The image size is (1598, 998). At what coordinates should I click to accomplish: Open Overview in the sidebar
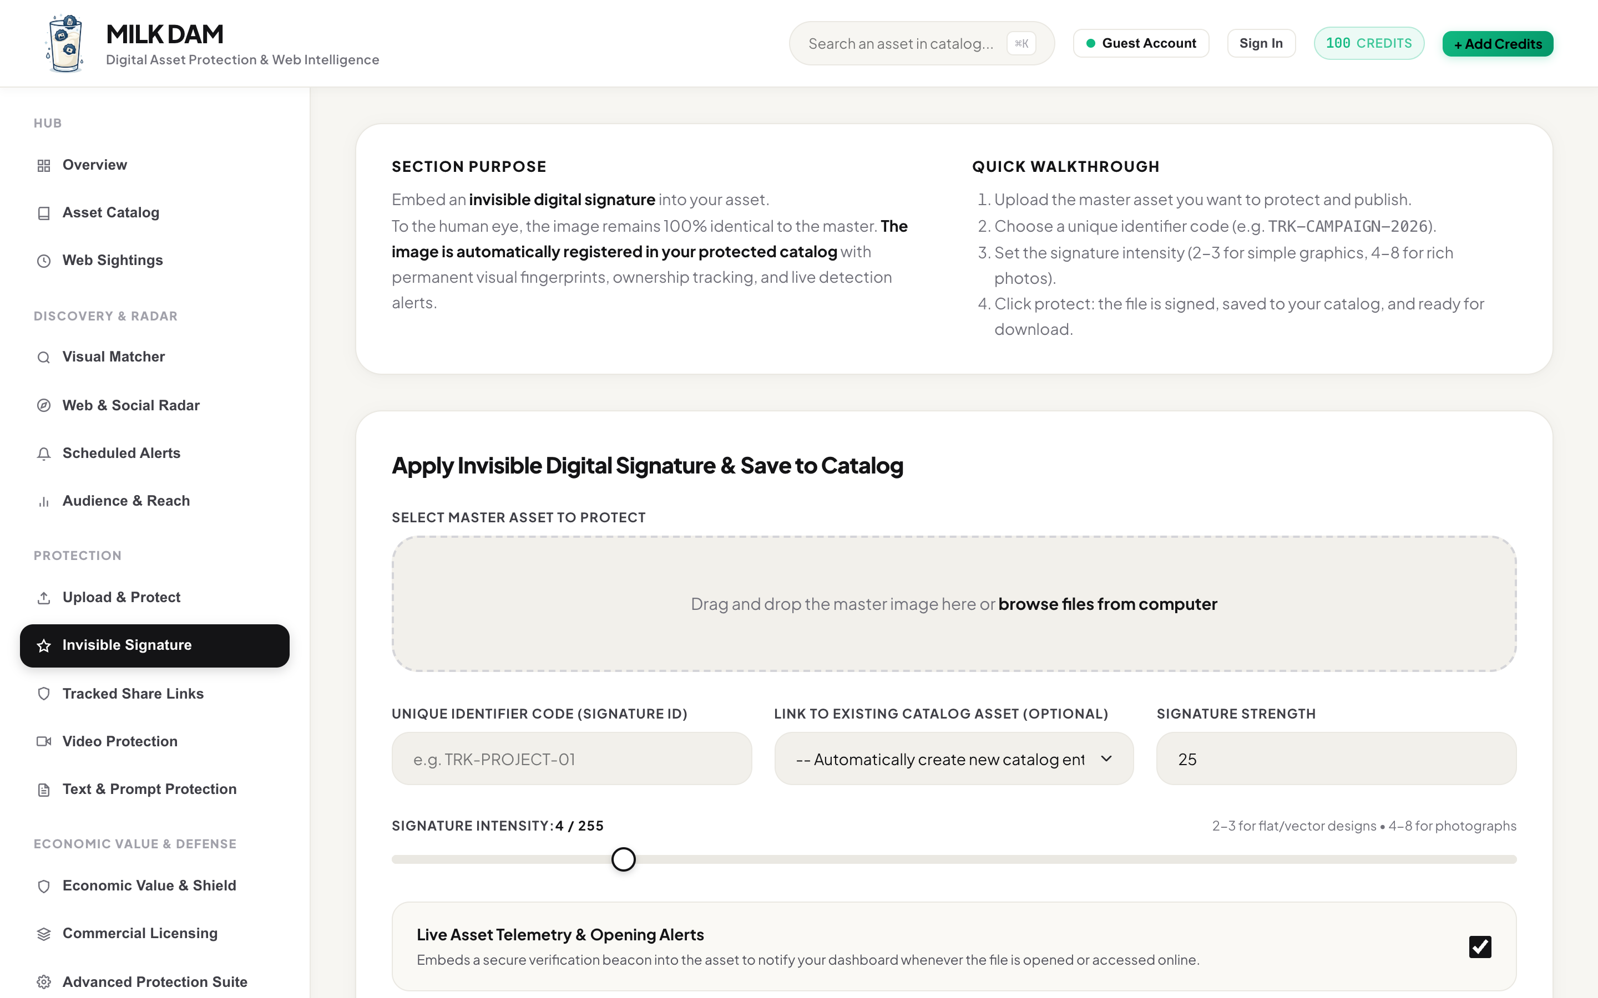pos(154,165)
